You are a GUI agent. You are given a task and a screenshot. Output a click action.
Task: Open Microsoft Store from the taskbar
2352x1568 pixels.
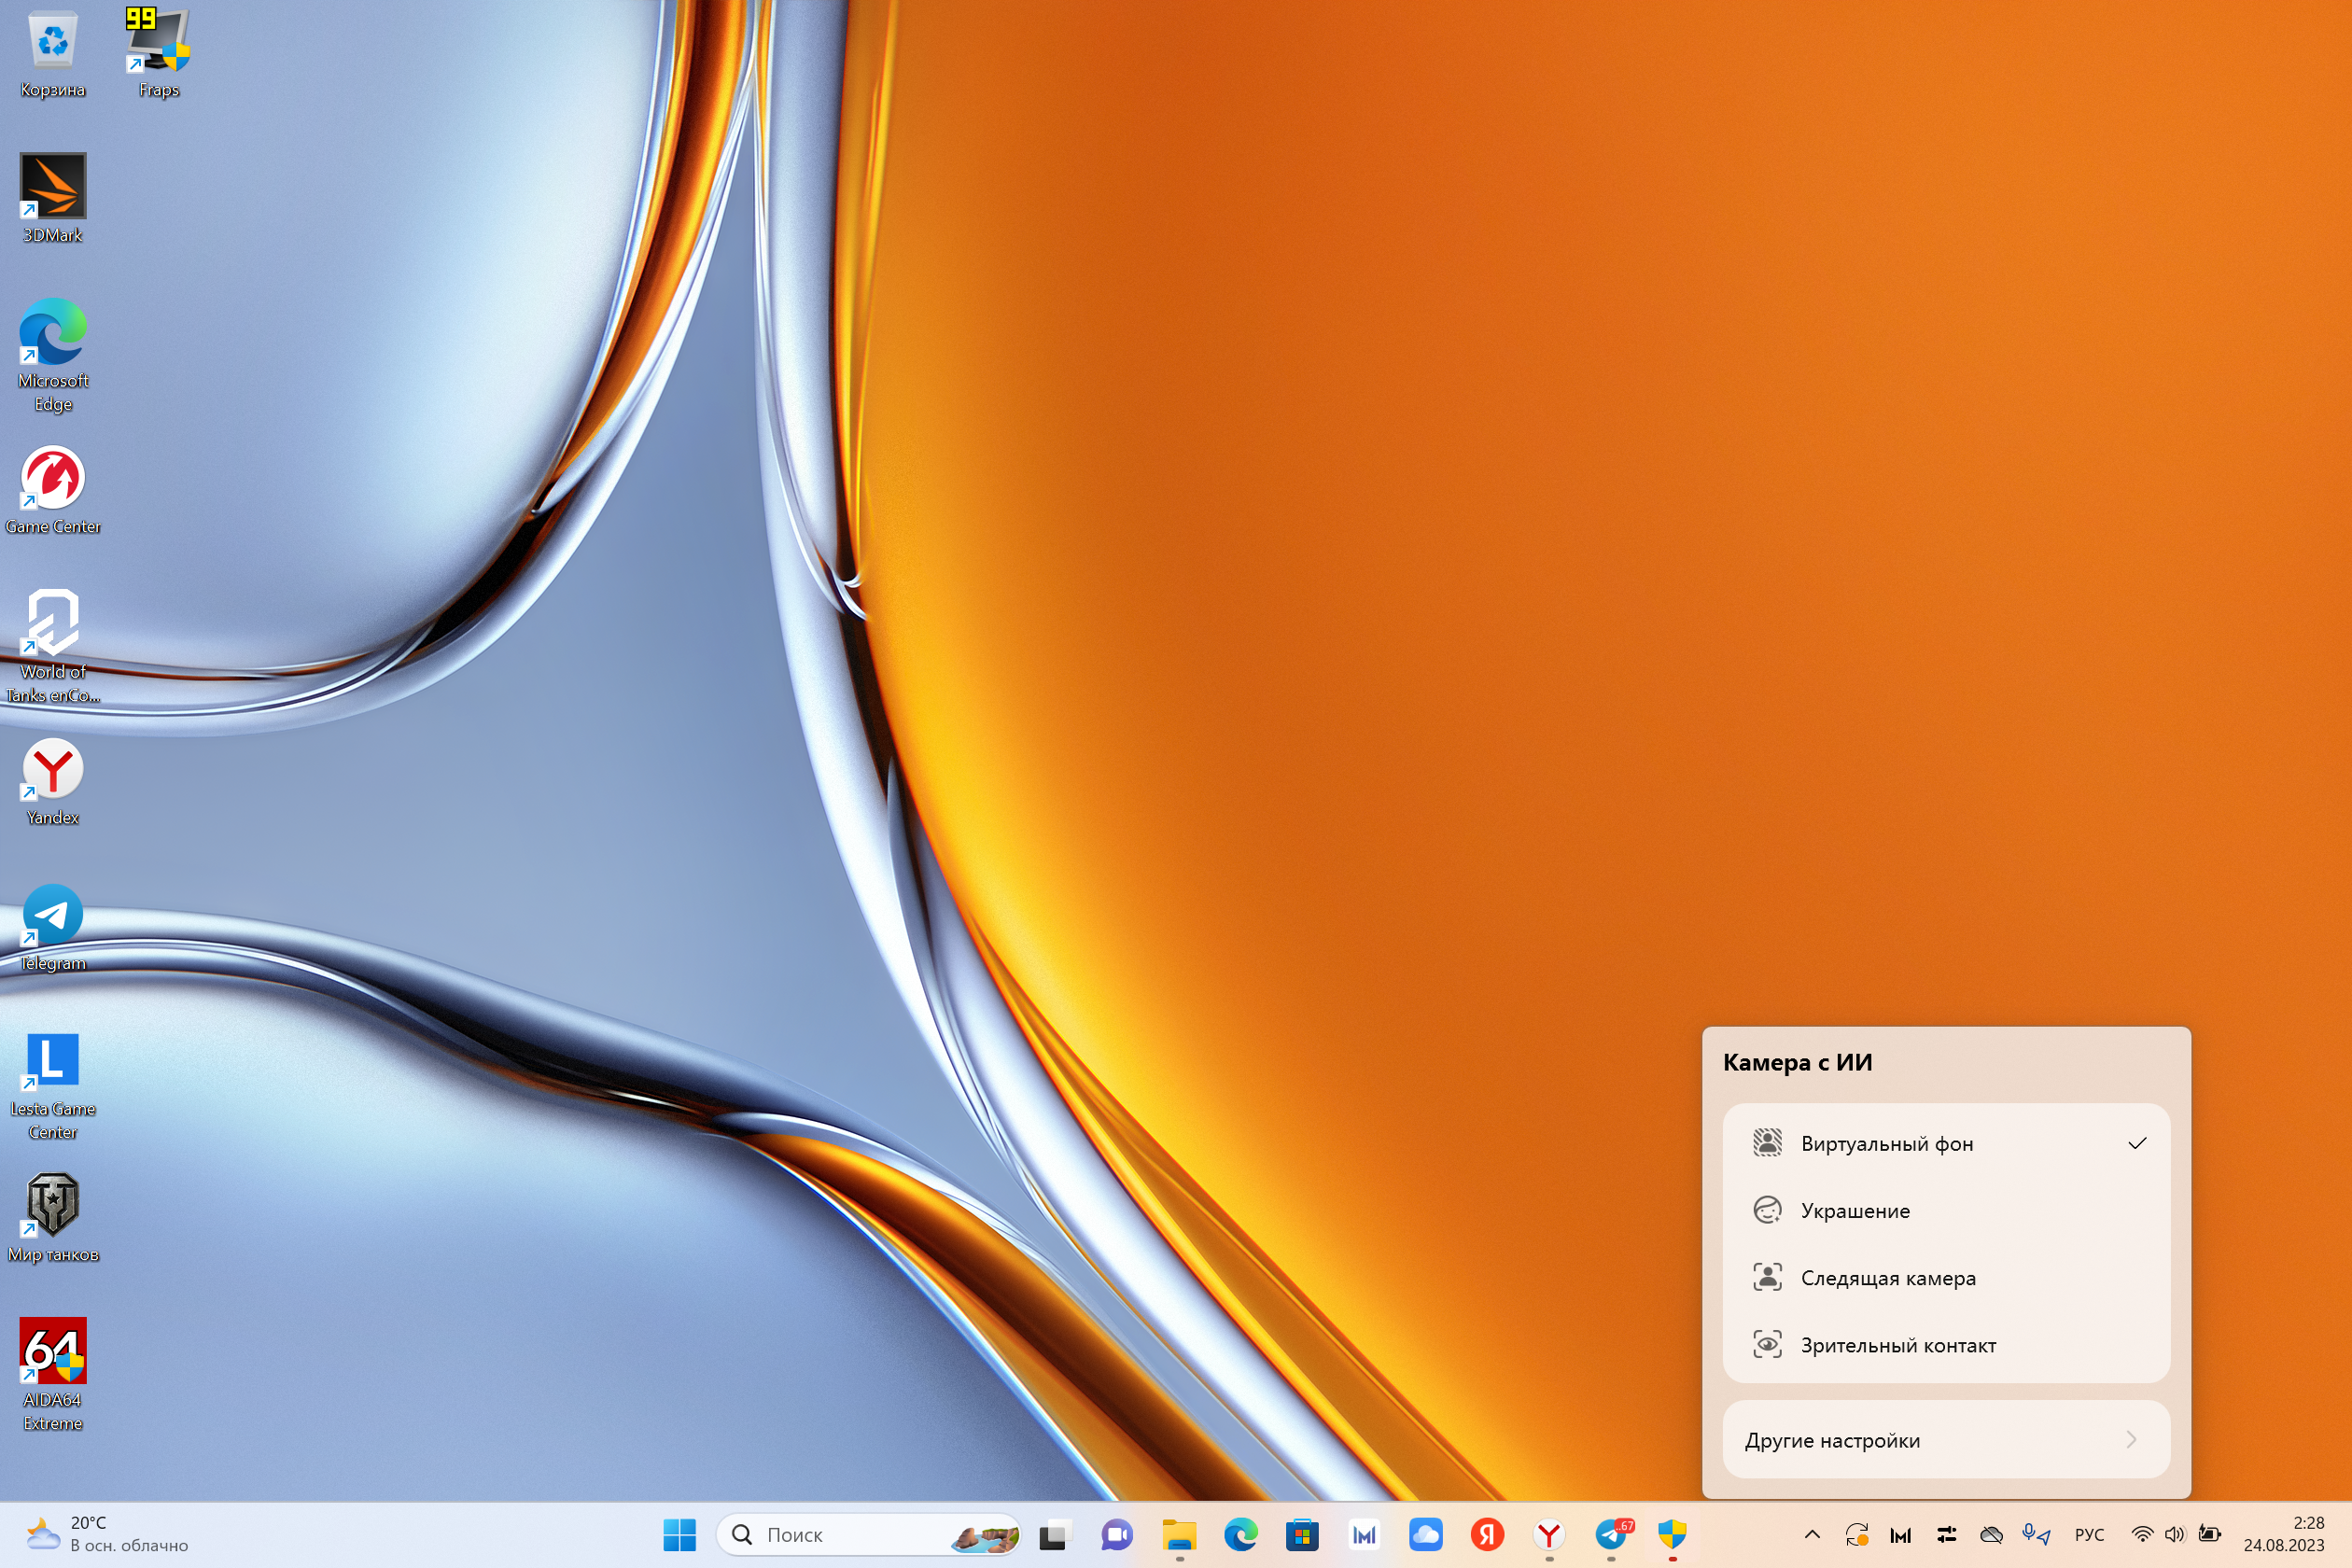[x=1302, y=1535]
